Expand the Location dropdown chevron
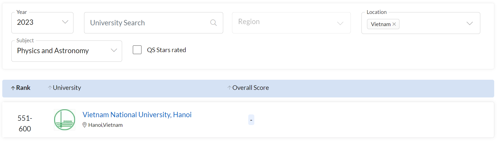This screenshot has width=498, height=141. click(x=470, y=23)
